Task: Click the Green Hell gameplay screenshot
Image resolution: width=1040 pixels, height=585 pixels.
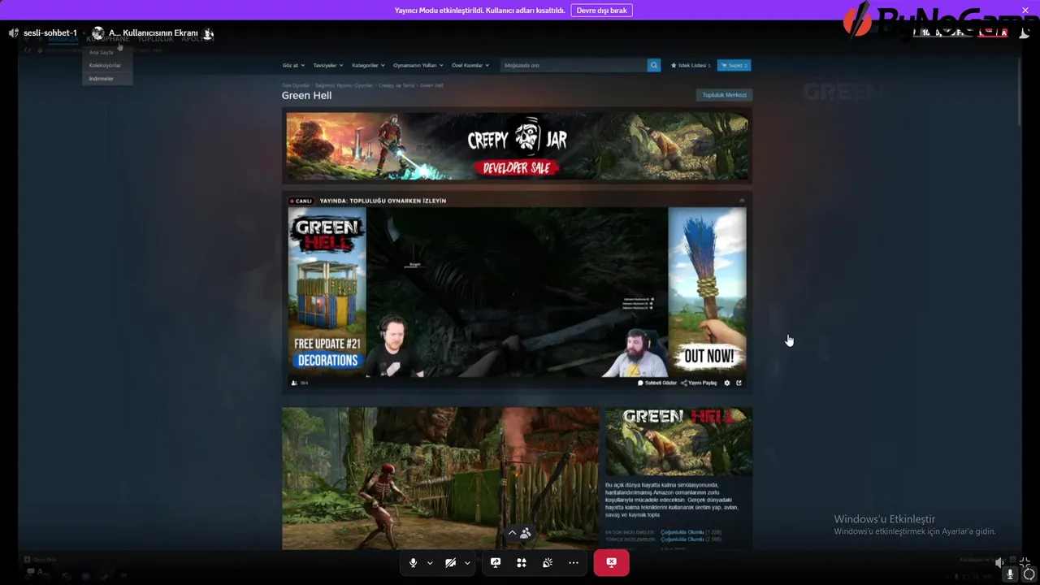Action: tap(440, 479)
